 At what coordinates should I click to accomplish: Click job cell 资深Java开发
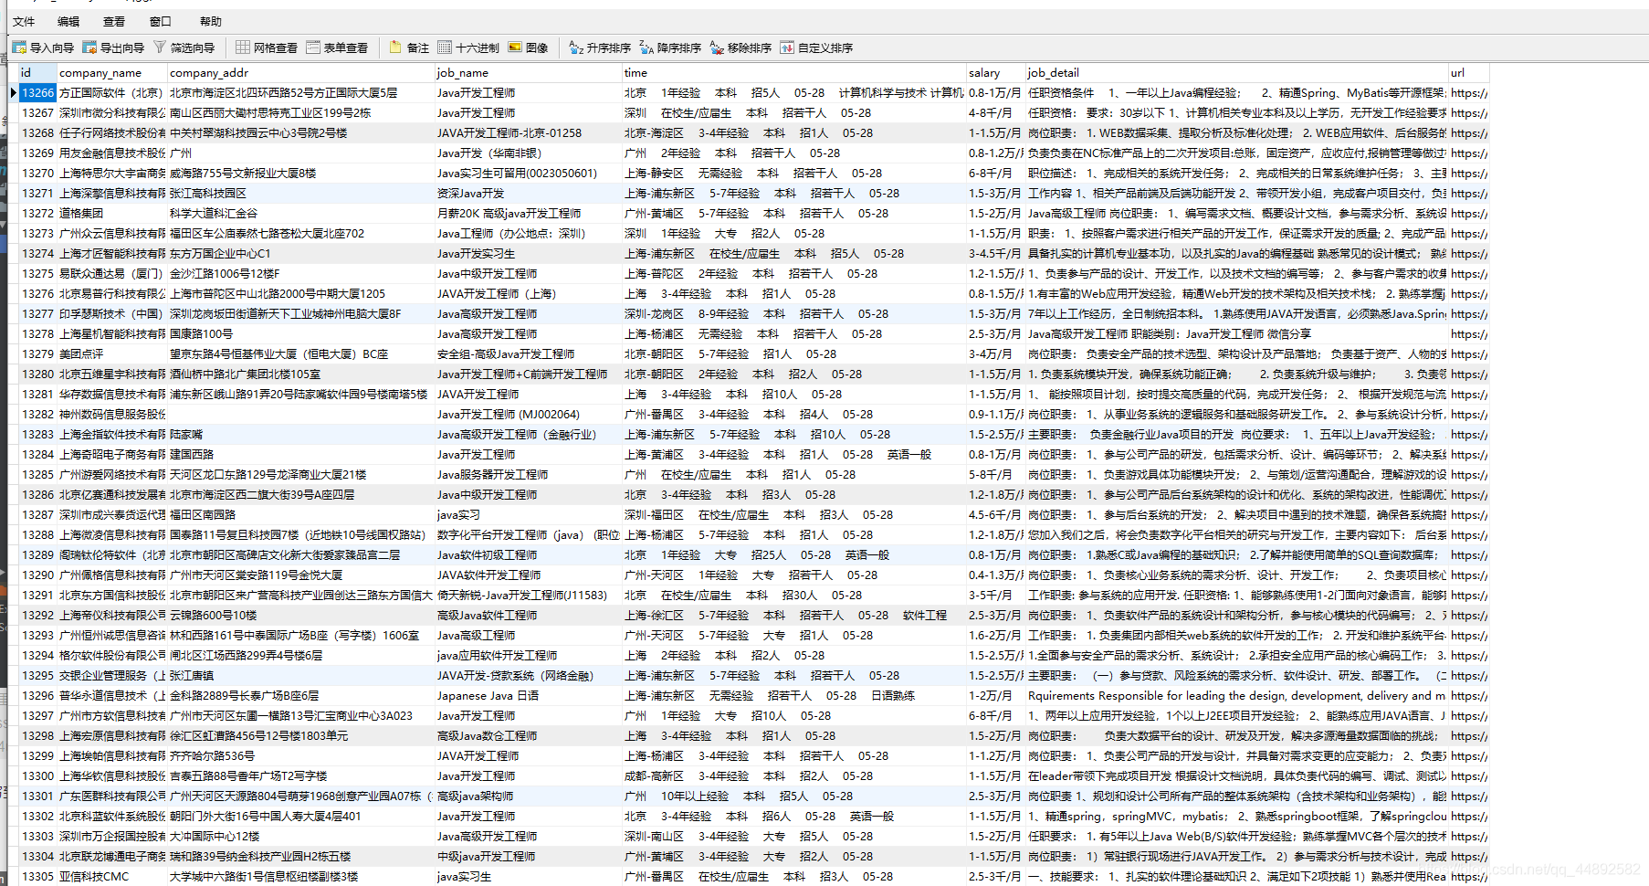(528, 193)
